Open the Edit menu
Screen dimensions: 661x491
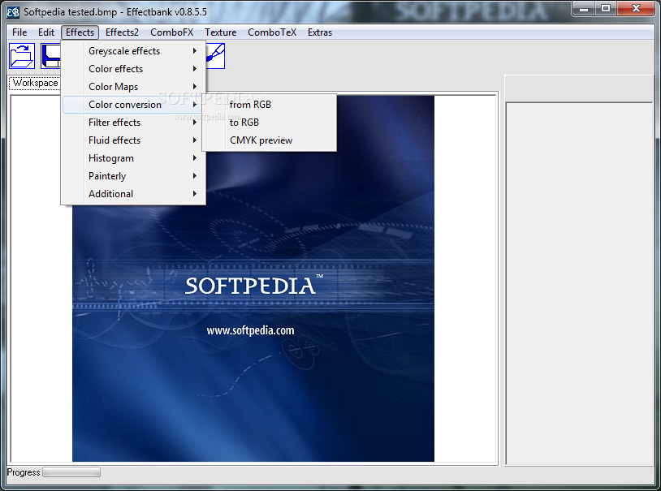pos(46,32)
